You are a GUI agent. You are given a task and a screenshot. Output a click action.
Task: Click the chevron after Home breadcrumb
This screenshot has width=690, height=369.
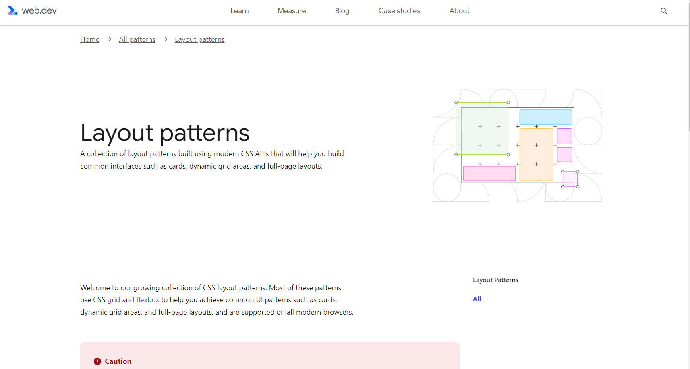click(x=109, y=39)
